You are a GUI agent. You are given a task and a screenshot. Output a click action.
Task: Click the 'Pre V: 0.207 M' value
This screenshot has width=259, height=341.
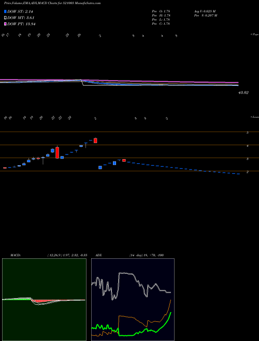coord(205,16)
